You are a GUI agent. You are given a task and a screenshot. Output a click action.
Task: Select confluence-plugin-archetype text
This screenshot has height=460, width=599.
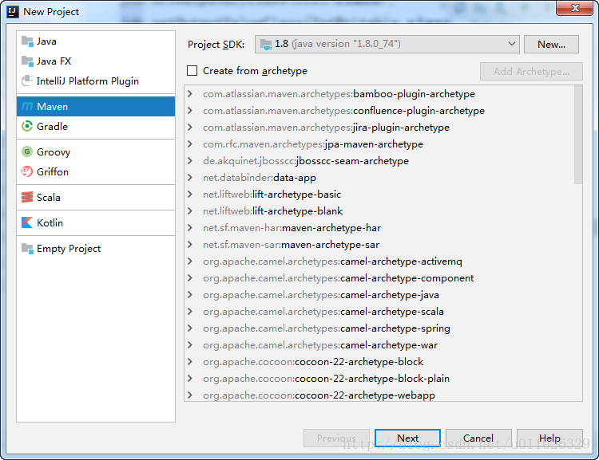coord(419,111)
